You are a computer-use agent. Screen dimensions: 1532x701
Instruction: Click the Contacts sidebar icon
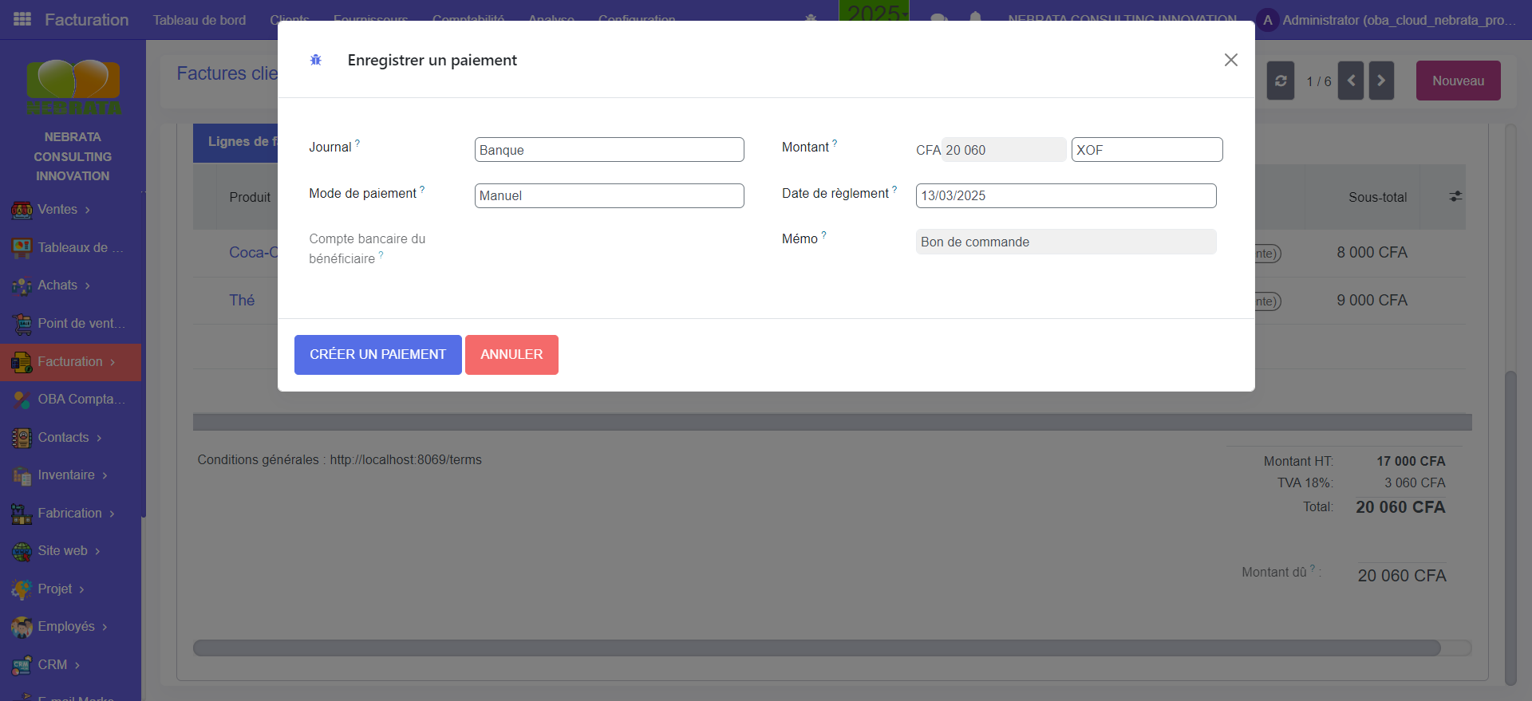point(22,438)
